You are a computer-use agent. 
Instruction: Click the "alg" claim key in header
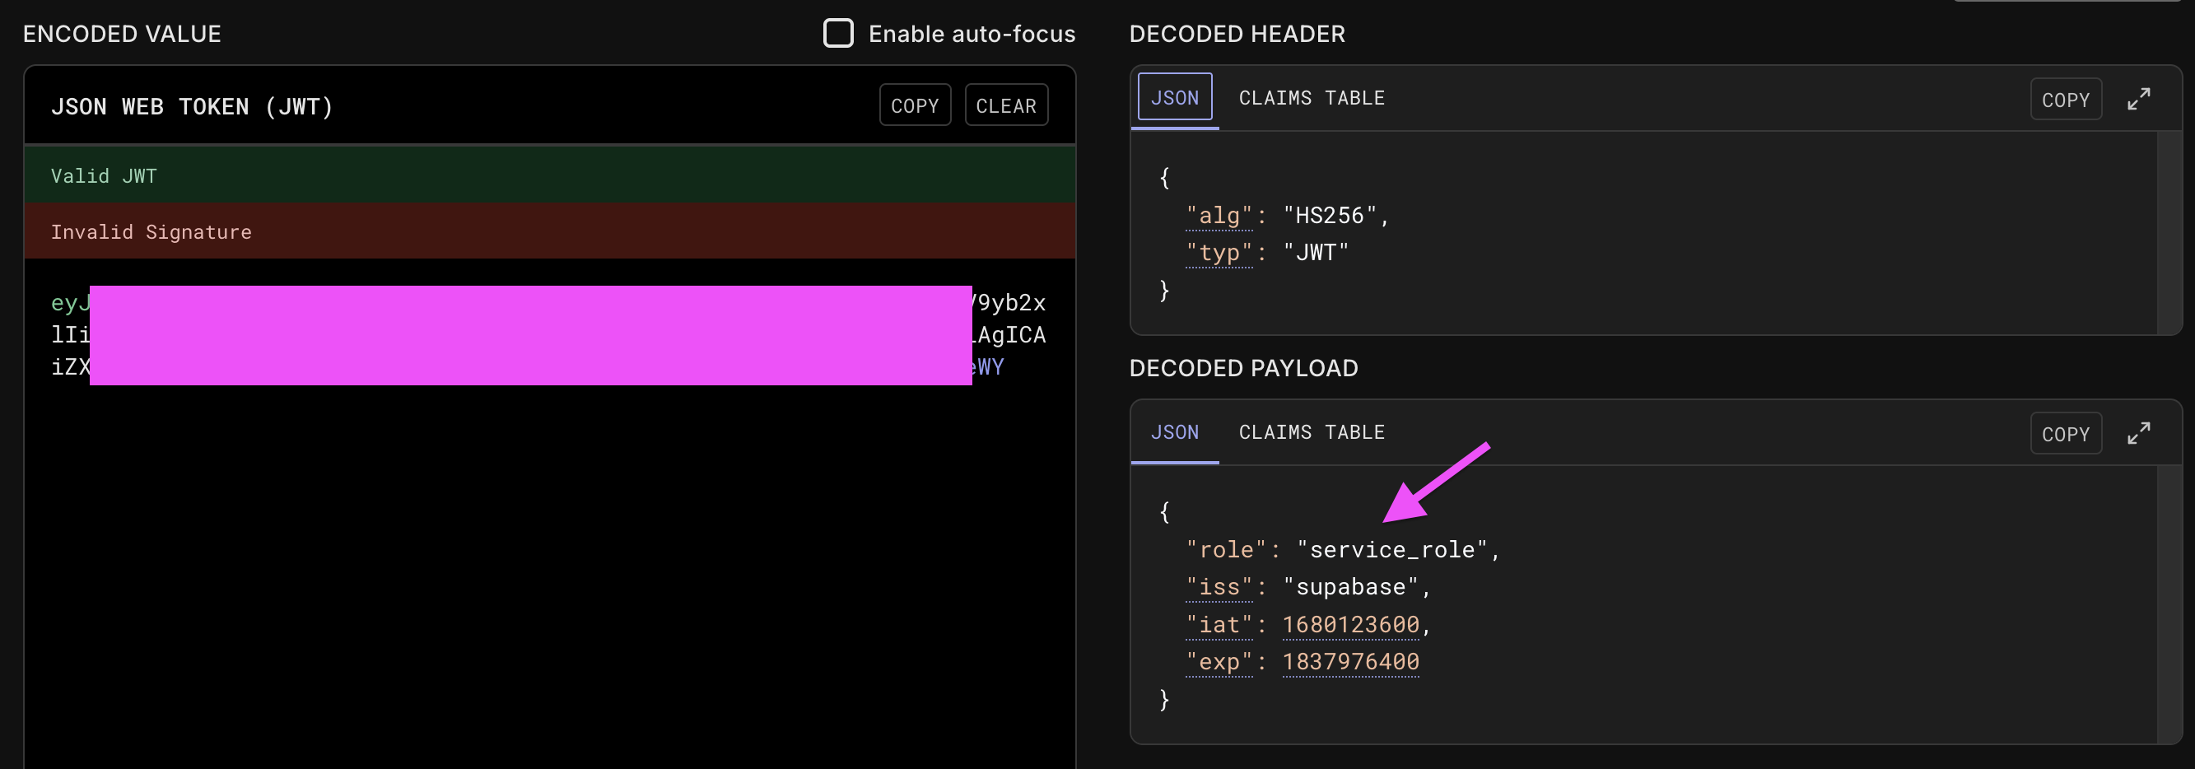1219,216
